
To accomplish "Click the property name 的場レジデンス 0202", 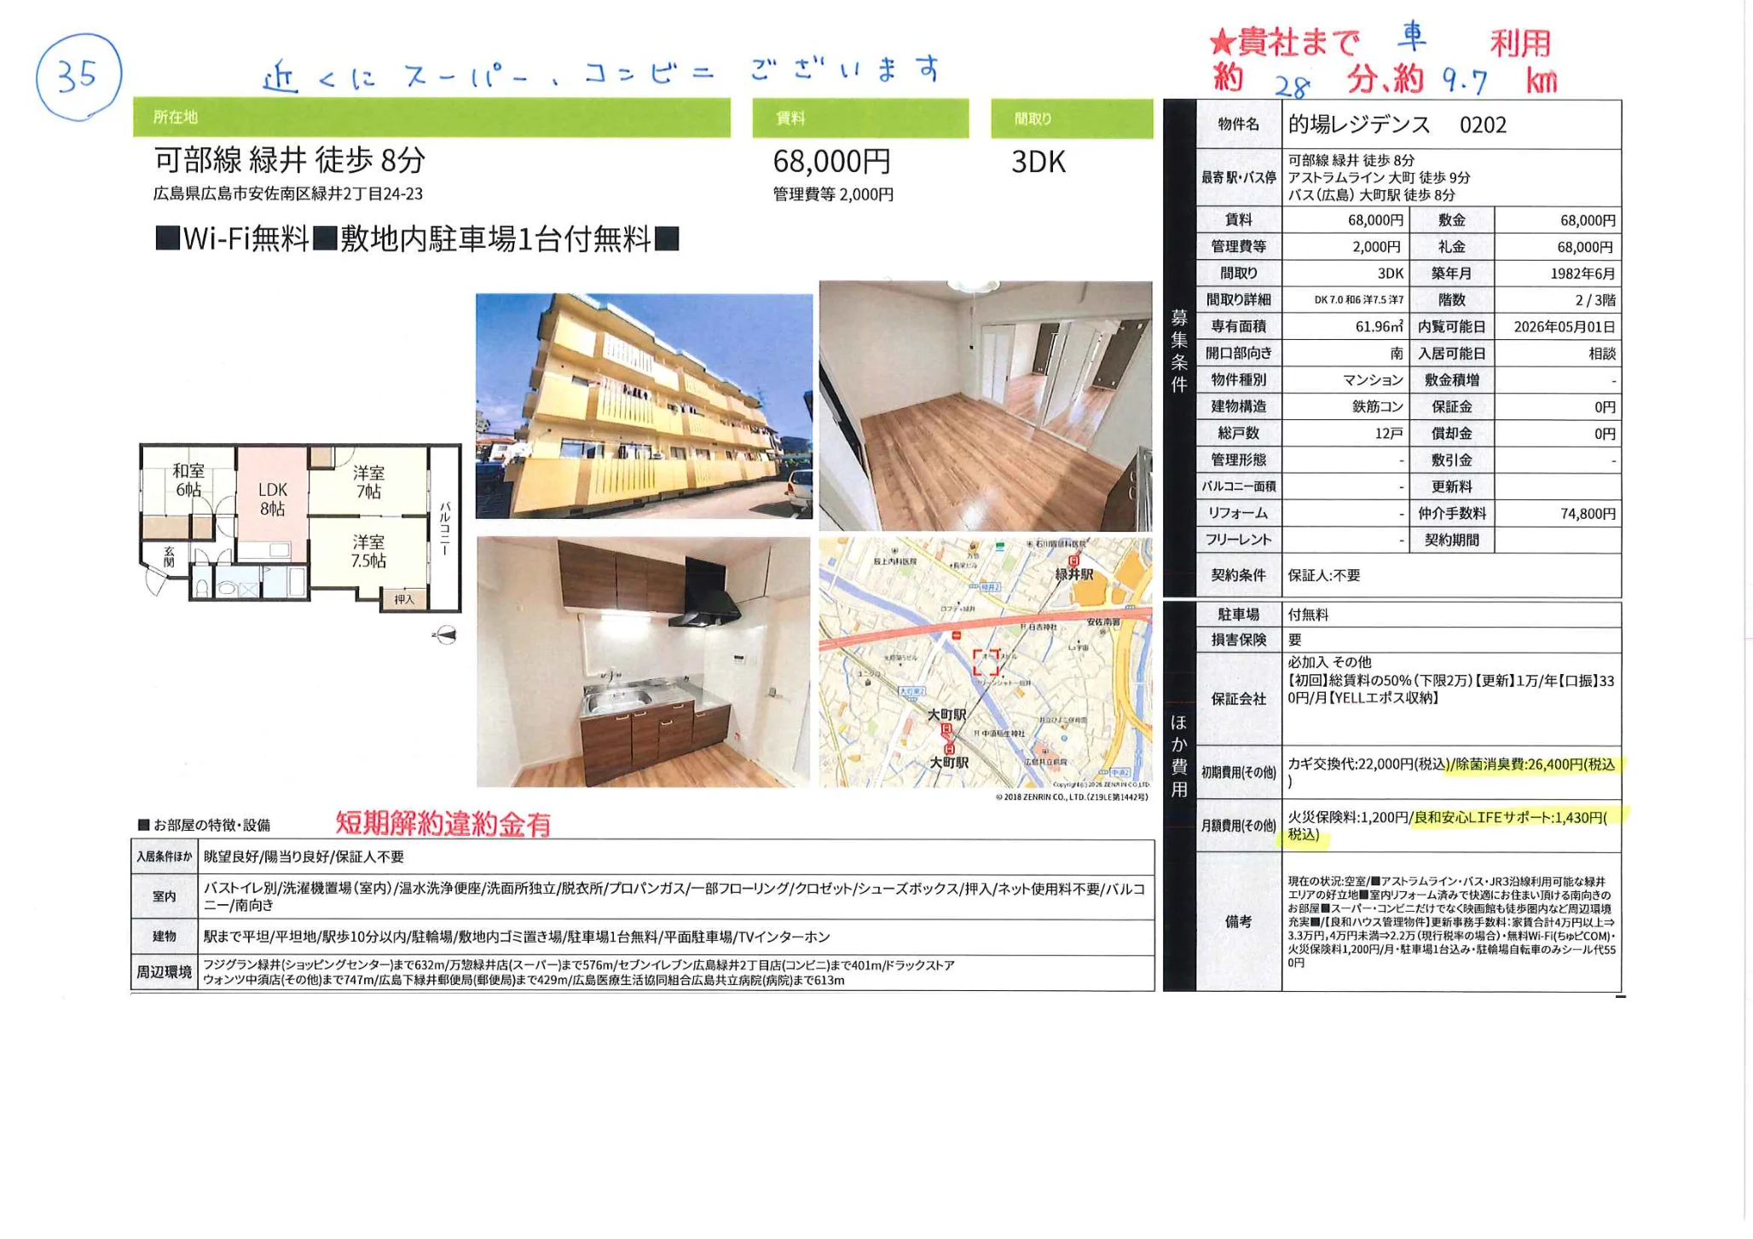I will coord(1397,125).
